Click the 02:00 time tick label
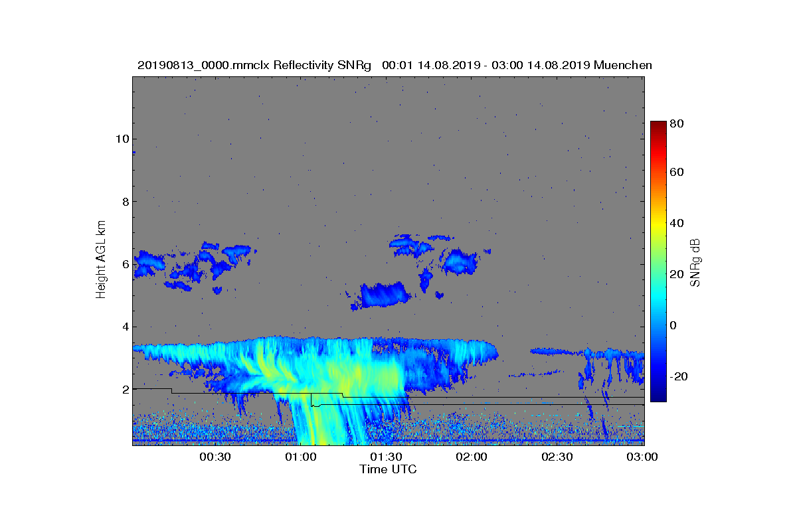 point(472,457)
